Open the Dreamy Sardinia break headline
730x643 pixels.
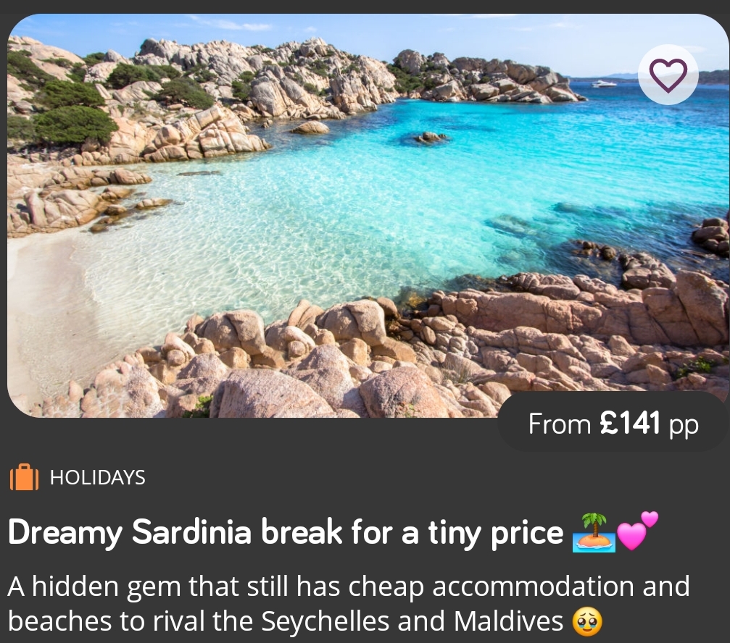[x=286, y=532]
